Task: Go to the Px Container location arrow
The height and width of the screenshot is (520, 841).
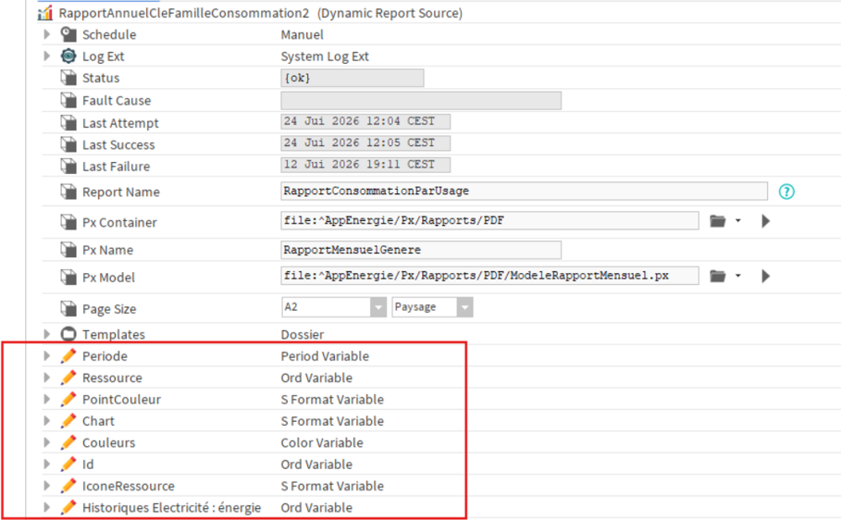Action: [765, 220]
